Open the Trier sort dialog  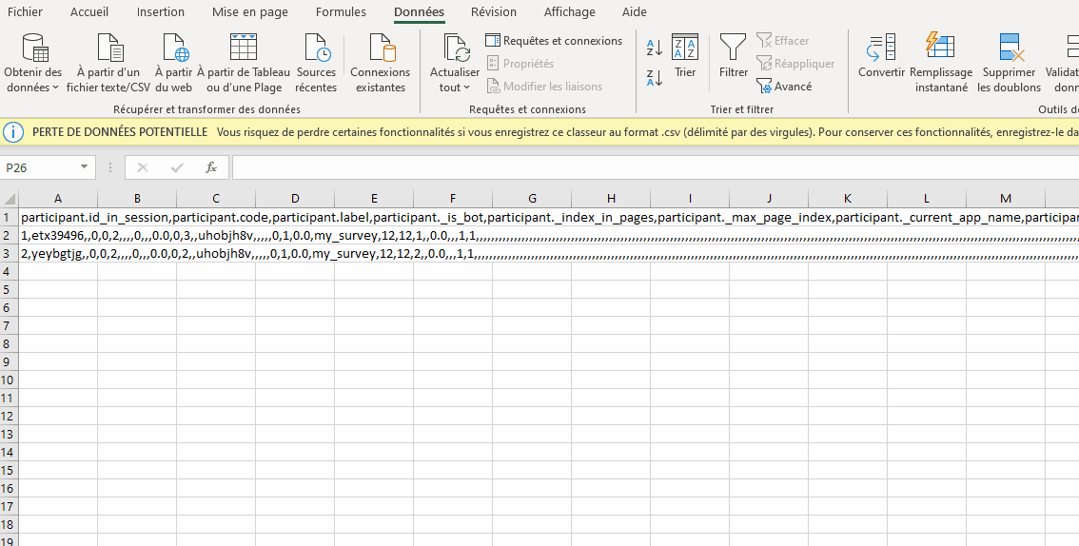pyautogui.click(x=685, y=55)
